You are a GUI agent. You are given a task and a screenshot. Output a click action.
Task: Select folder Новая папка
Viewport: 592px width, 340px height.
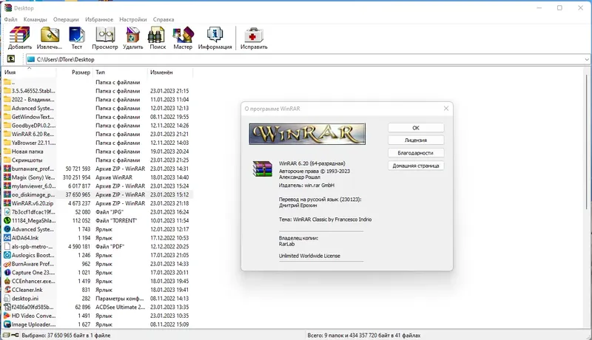[x=98, y=152]
